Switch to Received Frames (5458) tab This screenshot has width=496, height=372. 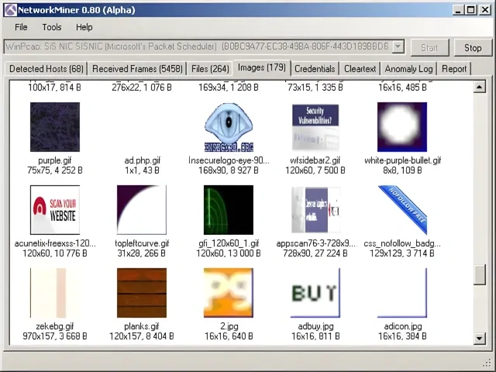(x=137, y=69)
